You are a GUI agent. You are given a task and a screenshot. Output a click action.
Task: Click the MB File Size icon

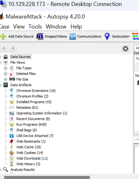click(12, 79)
